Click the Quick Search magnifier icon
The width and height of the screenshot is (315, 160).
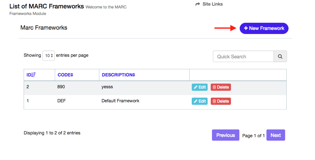[280, 56]
